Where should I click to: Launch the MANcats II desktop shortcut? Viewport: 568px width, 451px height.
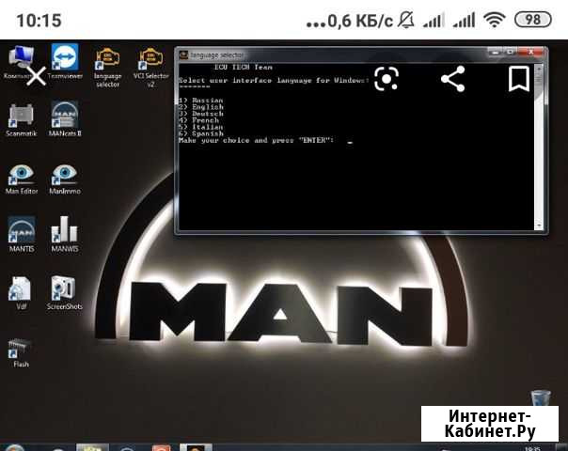coord(65,119)
